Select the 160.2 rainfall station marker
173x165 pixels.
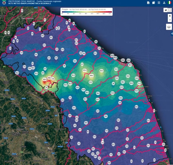click(49, 78)
